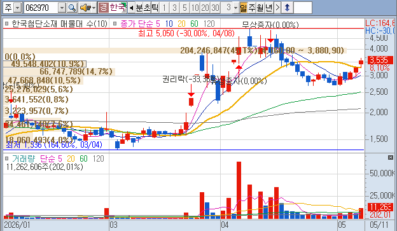Search stock code with magnifier icon
397x231 pixels.
72,8
